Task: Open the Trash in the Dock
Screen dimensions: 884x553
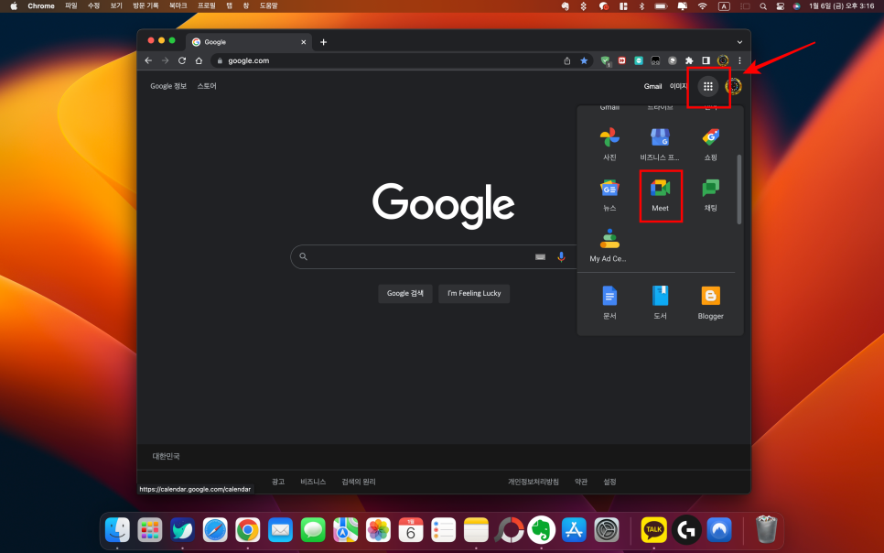Action: click(766, 529)
